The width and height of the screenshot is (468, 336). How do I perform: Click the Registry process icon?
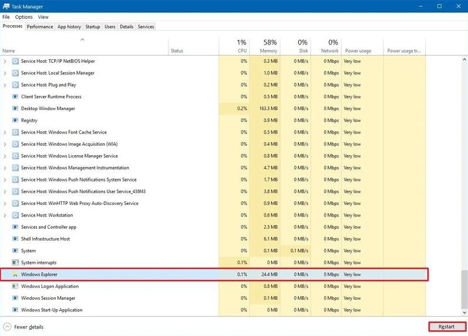[15, 121]
